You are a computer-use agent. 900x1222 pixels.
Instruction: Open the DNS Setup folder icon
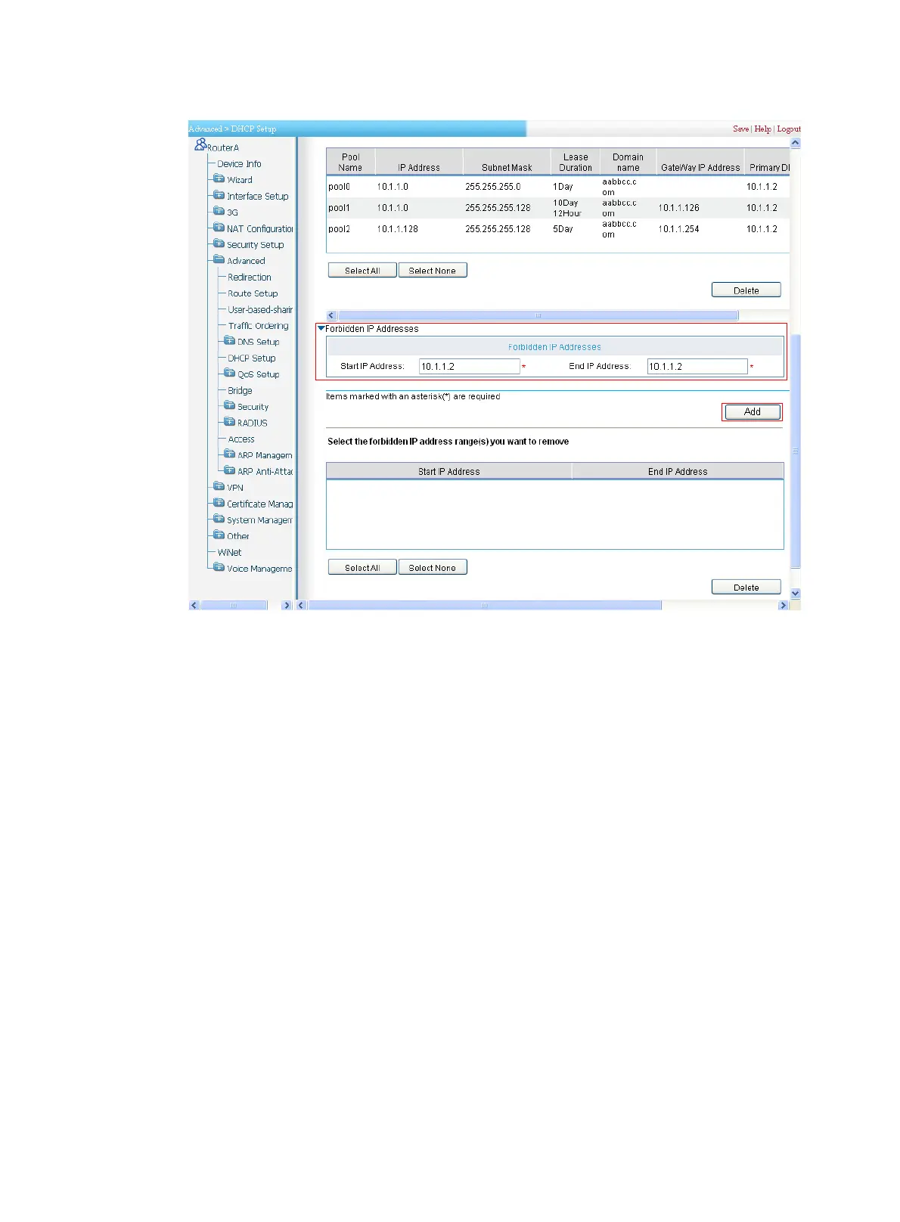pyautogui.click(x=230, y=341)
